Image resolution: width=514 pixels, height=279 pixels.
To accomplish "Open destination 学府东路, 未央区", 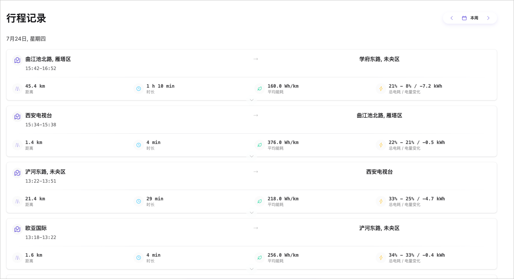I will 379,59.
